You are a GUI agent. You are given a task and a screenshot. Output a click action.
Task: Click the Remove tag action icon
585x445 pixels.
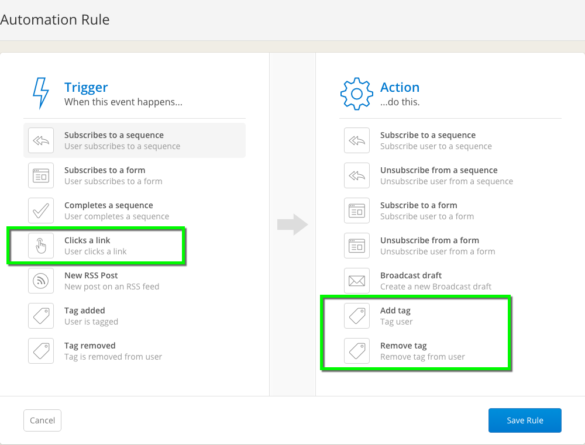click(357, 351)
